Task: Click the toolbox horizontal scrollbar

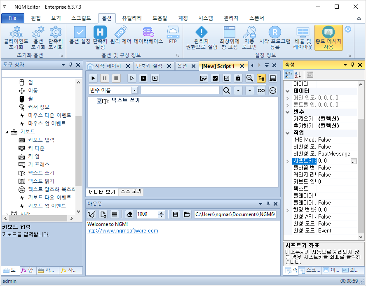Action: [38, 218]
